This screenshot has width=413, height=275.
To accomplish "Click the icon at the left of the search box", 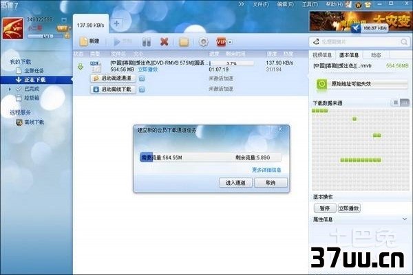I will [316, 41].
